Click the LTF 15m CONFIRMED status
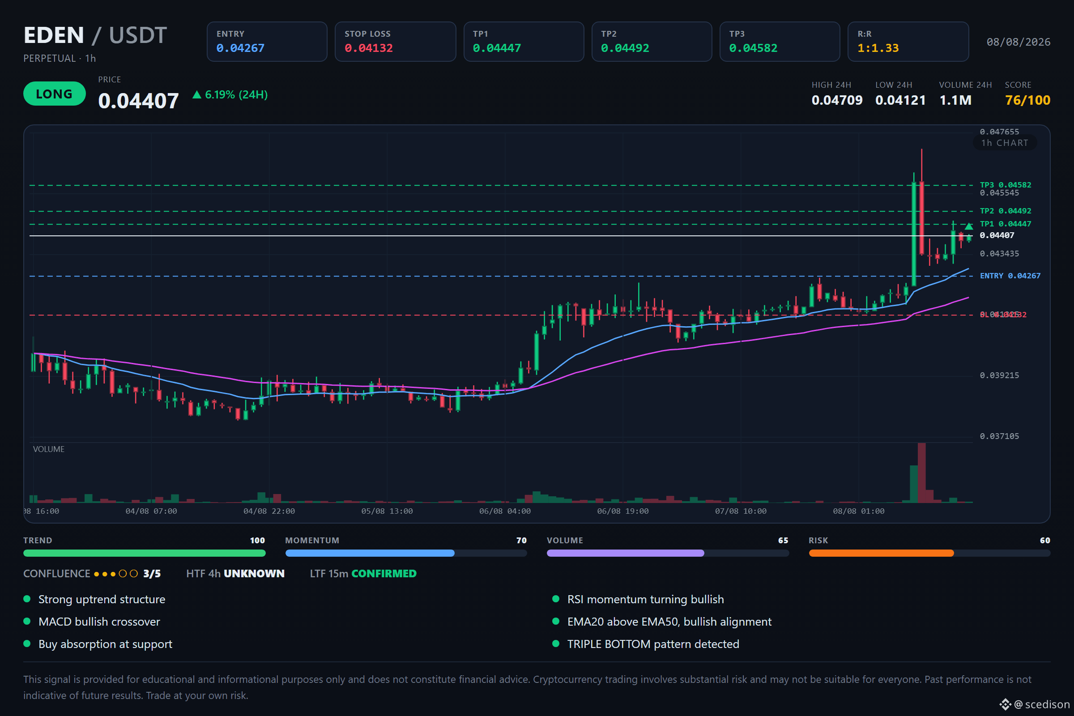 pyautogui.click(x=363, y=574)
